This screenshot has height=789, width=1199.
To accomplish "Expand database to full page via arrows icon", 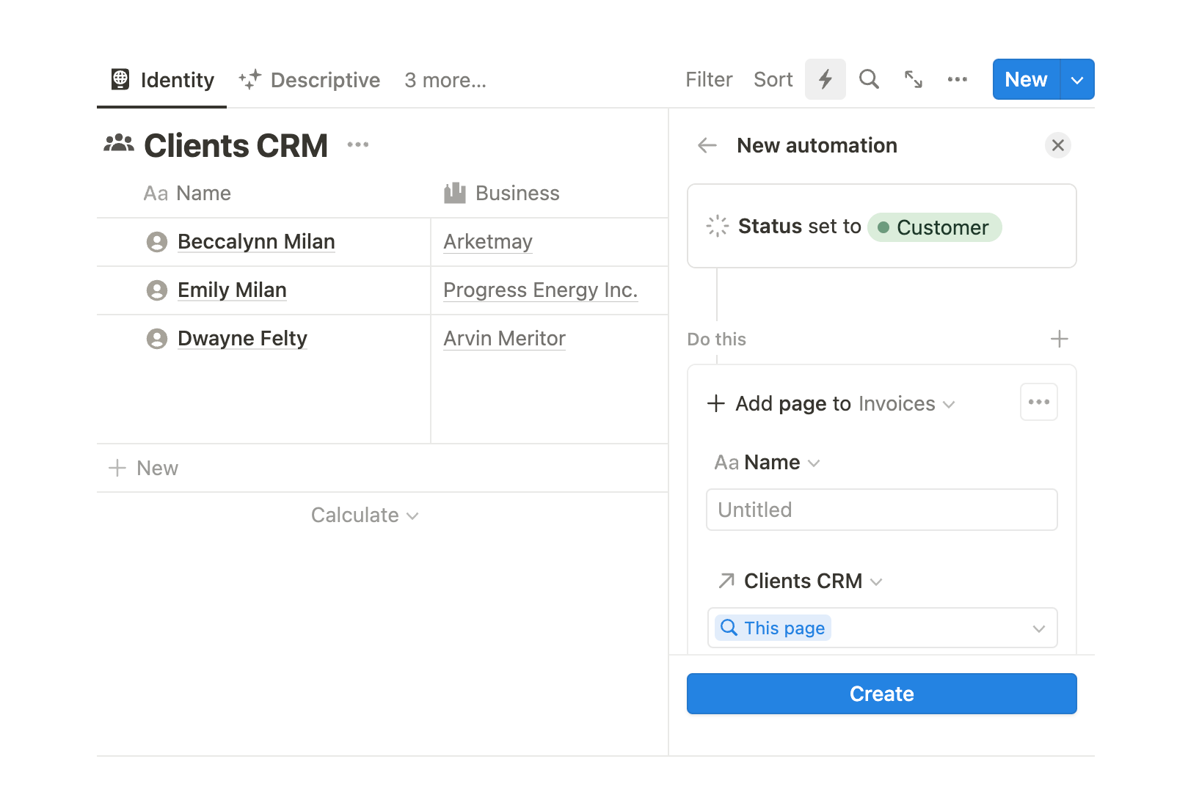I will 913,79.
